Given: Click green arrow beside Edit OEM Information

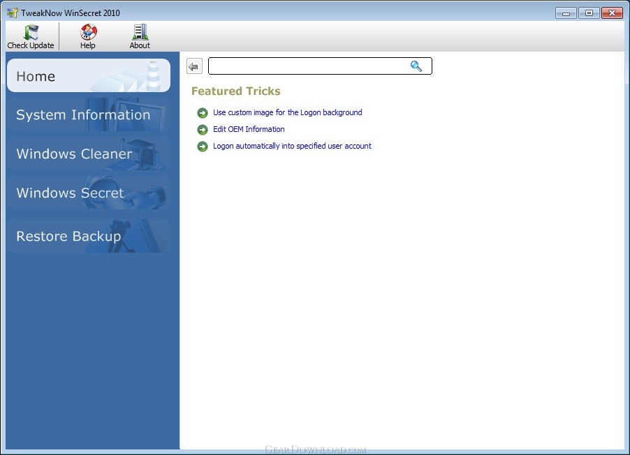Looking at the screenshot, I should pos(203,130).
